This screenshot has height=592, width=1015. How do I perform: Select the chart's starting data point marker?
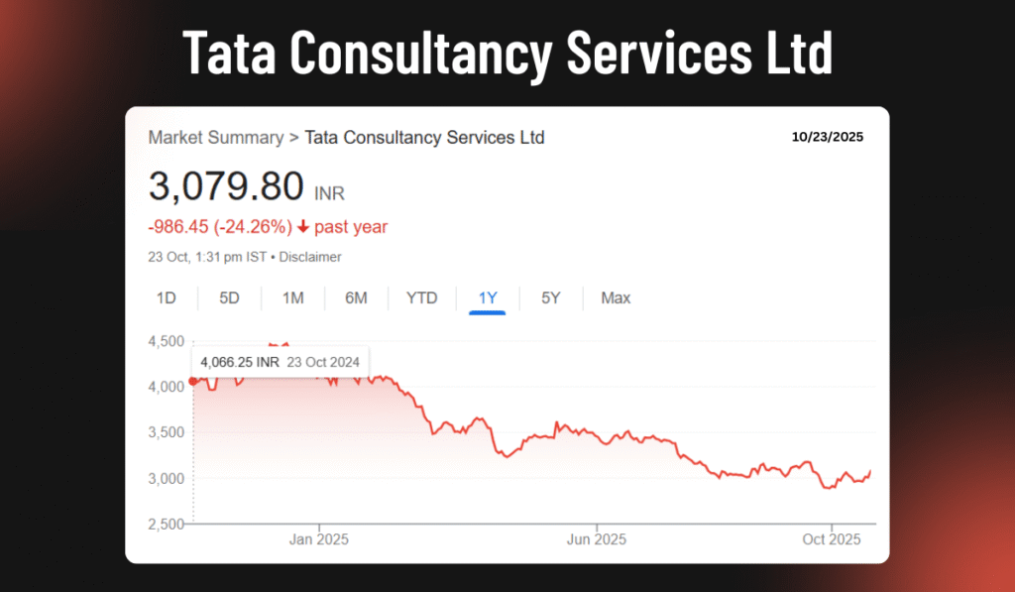(x=193, y=380)
